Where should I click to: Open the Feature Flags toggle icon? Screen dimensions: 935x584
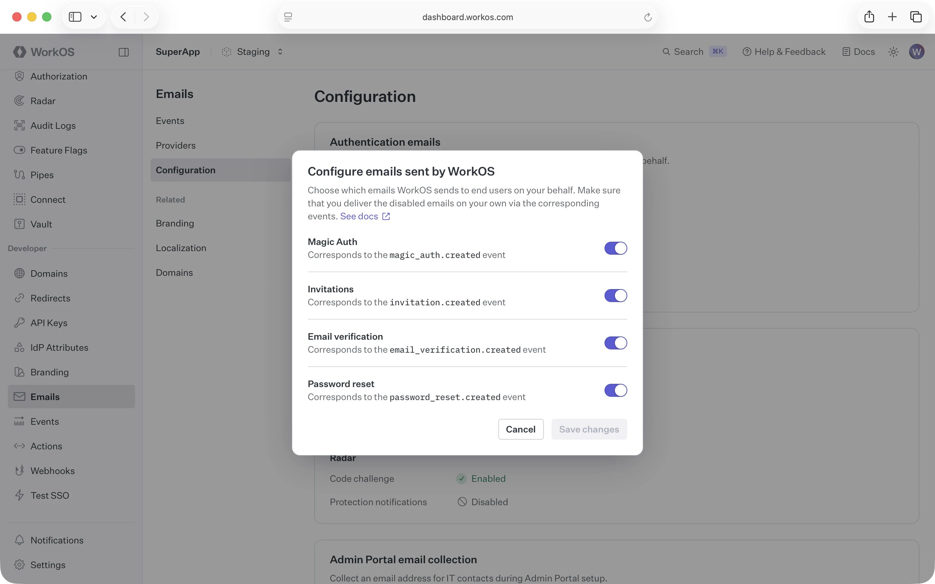click(x=19, y=150)
